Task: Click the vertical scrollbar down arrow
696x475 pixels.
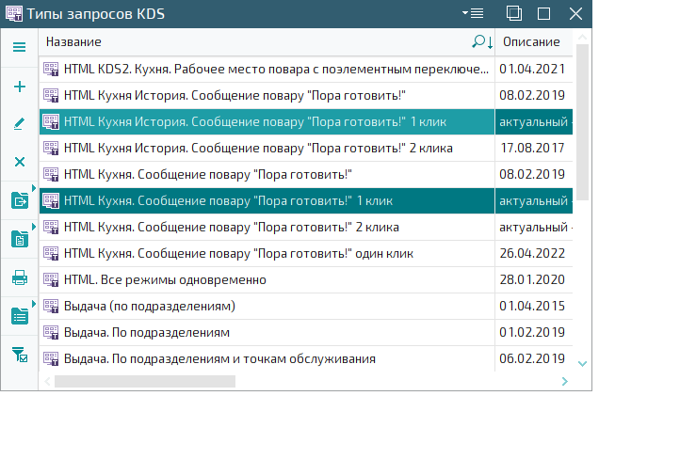Action: point(582,363)
